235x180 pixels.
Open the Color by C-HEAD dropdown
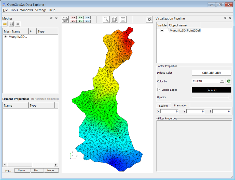click(222, 81)
